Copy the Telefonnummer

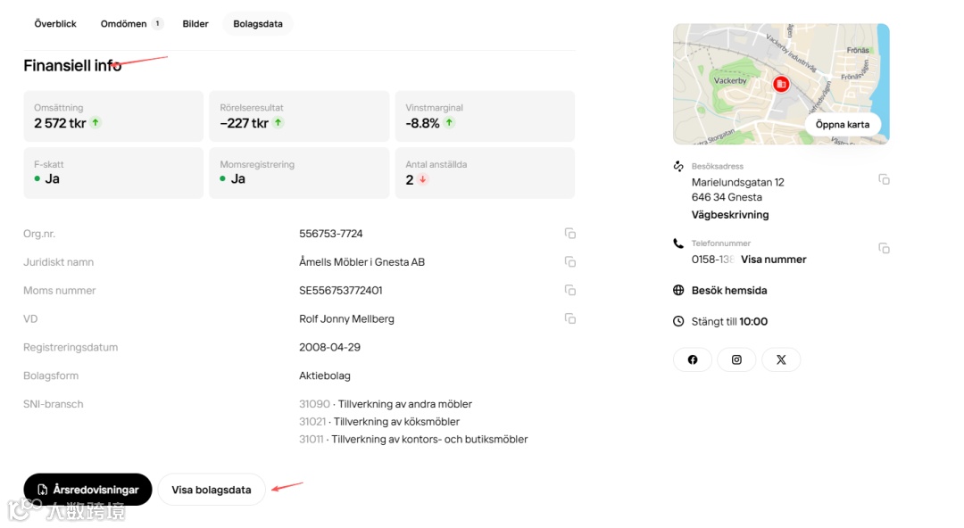click(x=884, y=248)
